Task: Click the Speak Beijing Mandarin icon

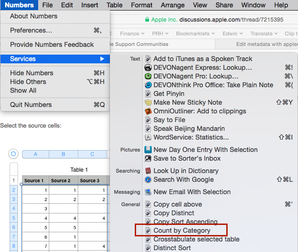Action: coord(148,129)
